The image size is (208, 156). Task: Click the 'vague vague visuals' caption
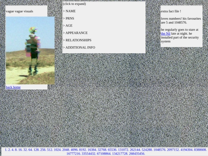point(20,11)
